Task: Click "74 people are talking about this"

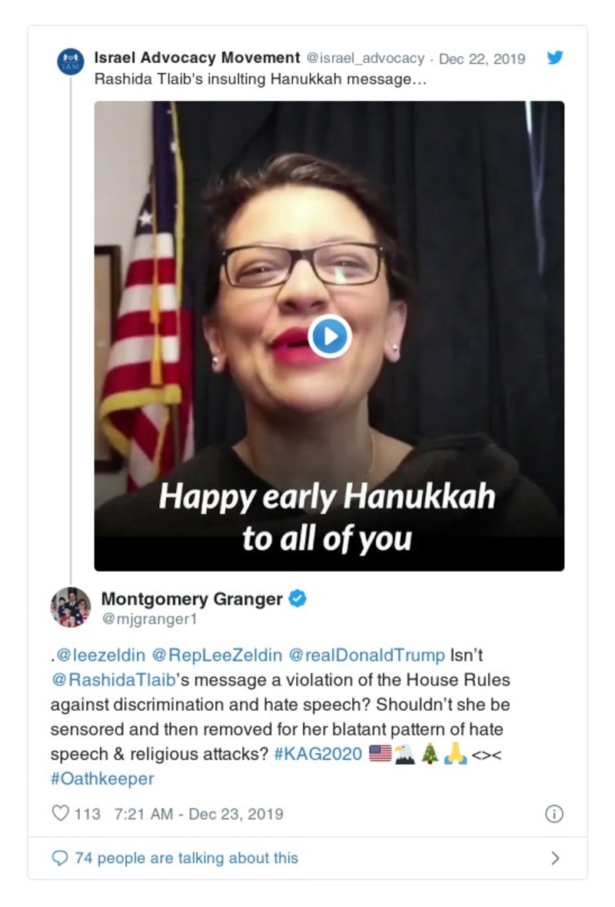Action: [186, 858]
